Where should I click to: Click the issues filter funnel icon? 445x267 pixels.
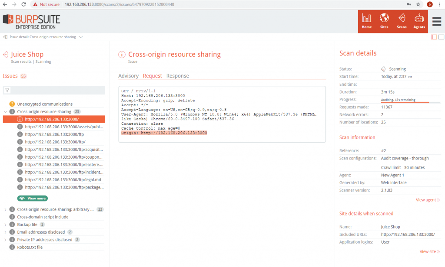point(7,90)
